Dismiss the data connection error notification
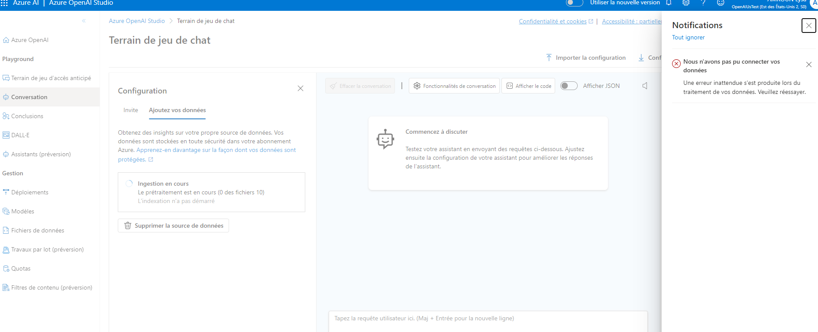The image size is (818, 332). [x=809, y=64]
